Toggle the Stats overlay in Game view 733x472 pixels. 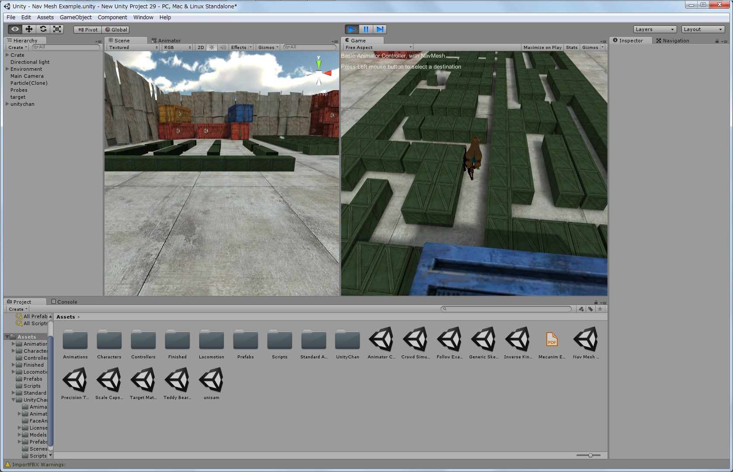click(572, 47)
